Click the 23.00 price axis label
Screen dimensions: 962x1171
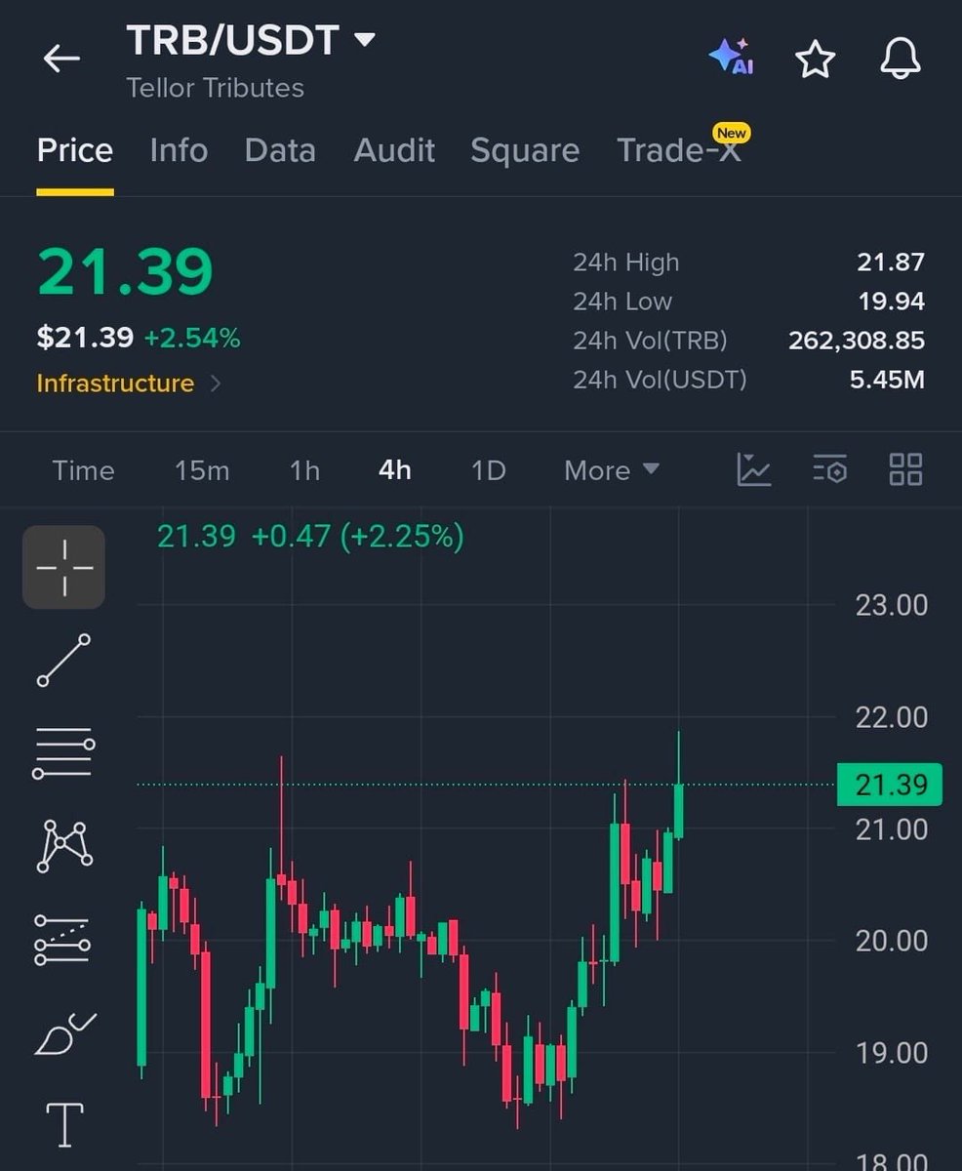pyautogui.click(x=892, y=605)
